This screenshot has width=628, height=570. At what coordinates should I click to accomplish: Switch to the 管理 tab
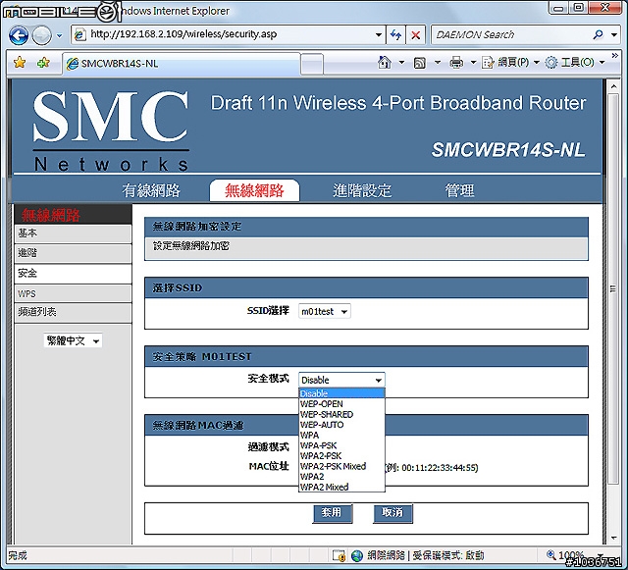pos(460,190)
